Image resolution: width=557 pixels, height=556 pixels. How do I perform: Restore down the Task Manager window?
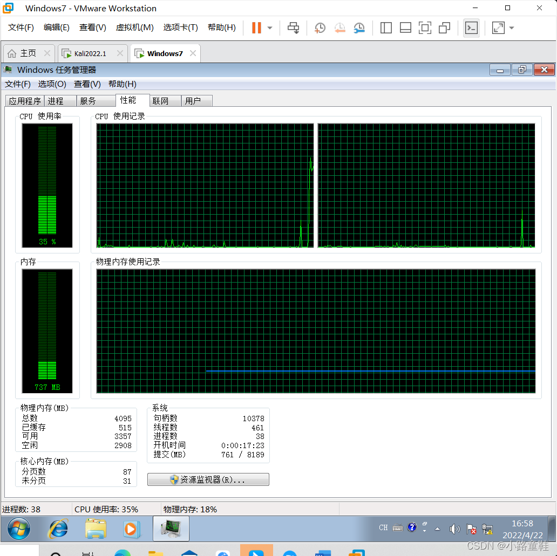522,70
